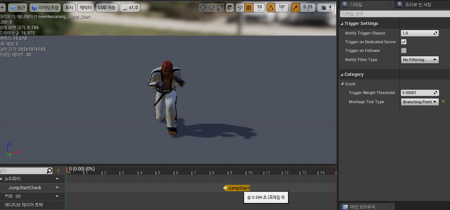Check Trigger on Follower
Screen dimensions: 450x210
[x=404, y=51]
